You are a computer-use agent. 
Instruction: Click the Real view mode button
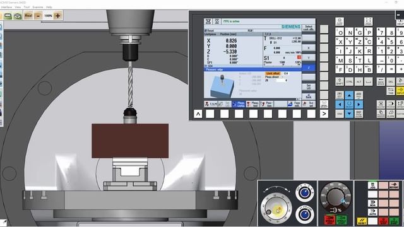(x=28, y=16)
